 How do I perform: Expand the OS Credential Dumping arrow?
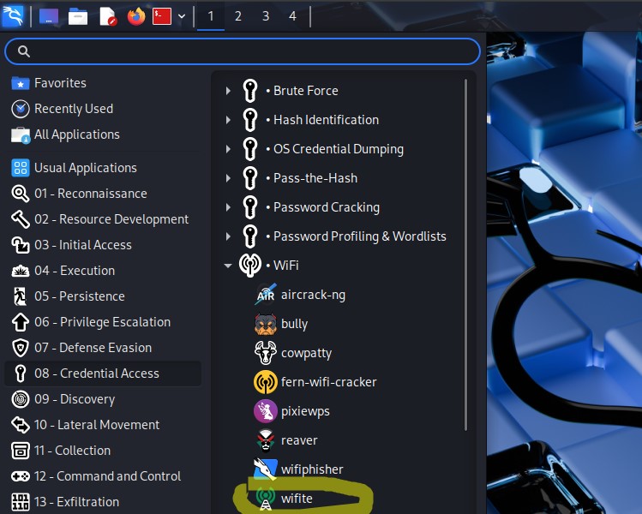coord(229,149)
